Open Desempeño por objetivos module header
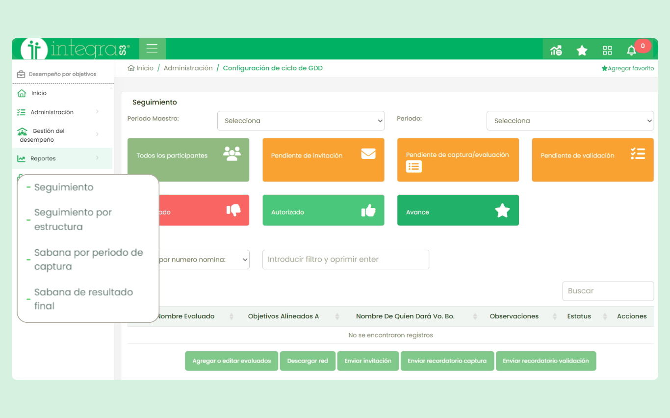The height and width of the screenshot is (418, 670). (62, 75)
